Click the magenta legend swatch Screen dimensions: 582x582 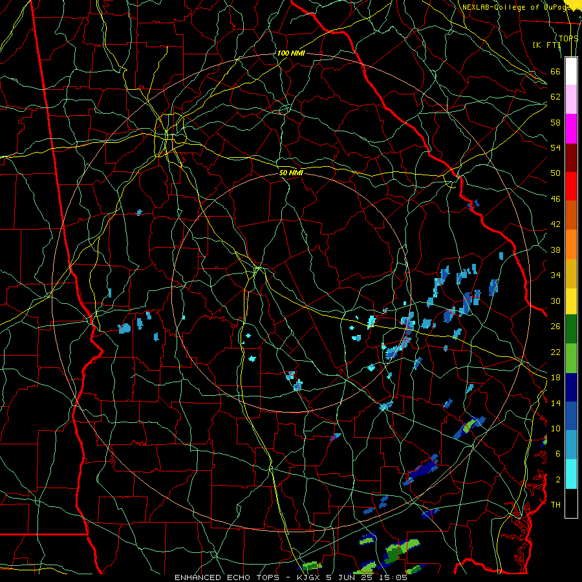pos(571,129)
